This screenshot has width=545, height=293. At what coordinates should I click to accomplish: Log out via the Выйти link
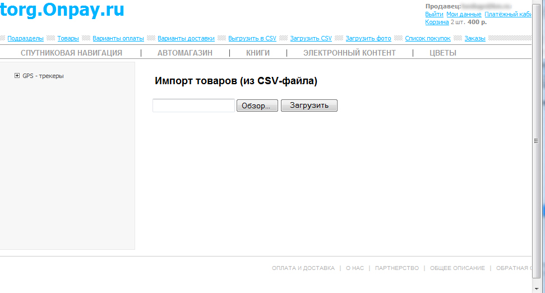434,14
